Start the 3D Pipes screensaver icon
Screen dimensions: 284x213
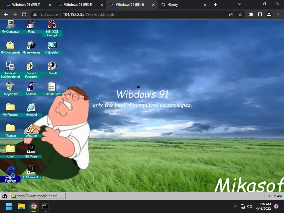(31, 152)
